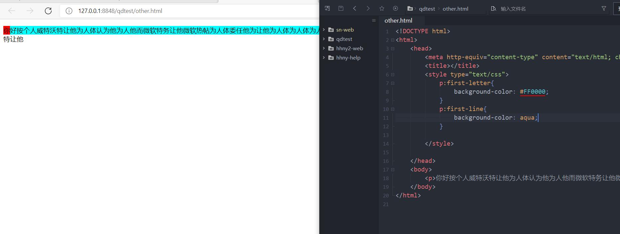The height and width of the screenshot is (234, 620).
Task: Click the meta tag line in code
Action: click(x=522, y=57)
